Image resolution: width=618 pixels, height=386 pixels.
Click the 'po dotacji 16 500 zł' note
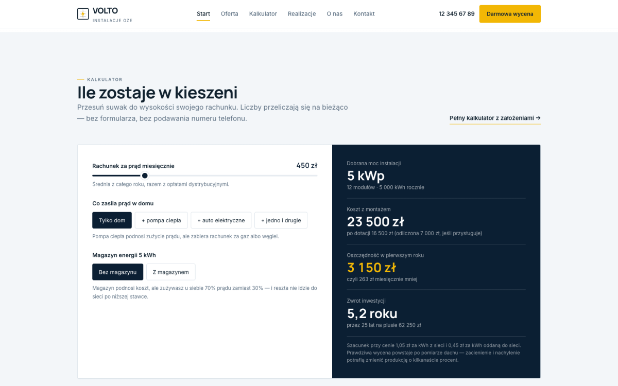[x=415, y=233]
